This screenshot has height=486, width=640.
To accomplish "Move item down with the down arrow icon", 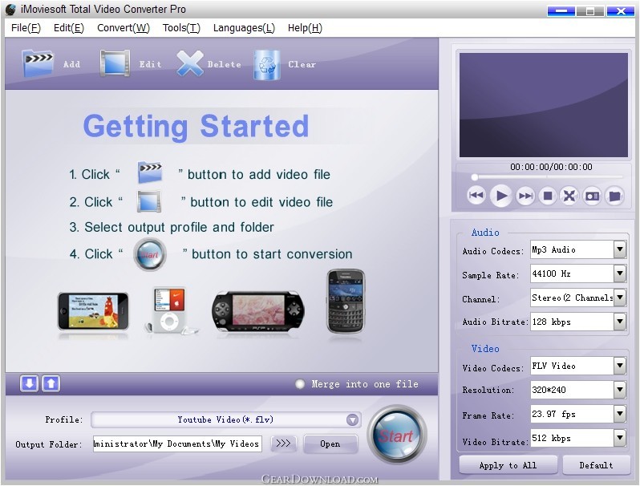I will pyautogui.click(x=30, y=383).
